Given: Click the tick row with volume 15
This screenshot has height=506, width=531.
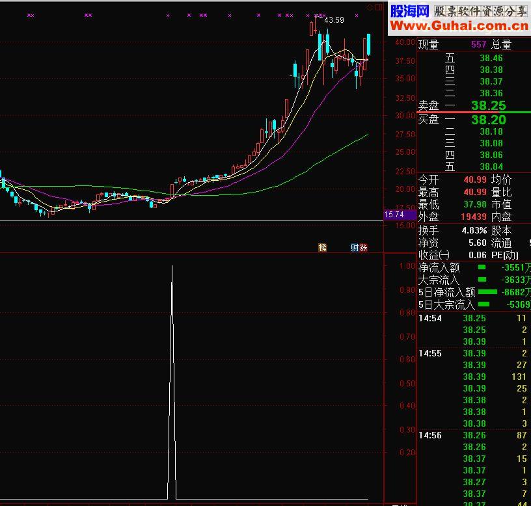Looking at the screenshot, I should [x=474, y=459].
